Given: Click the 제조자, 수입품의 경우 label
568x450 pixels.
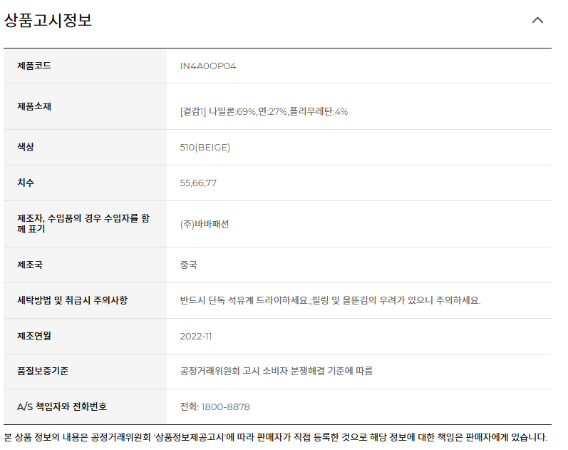Looking at the screenshot, I should [x=83, y=223].
